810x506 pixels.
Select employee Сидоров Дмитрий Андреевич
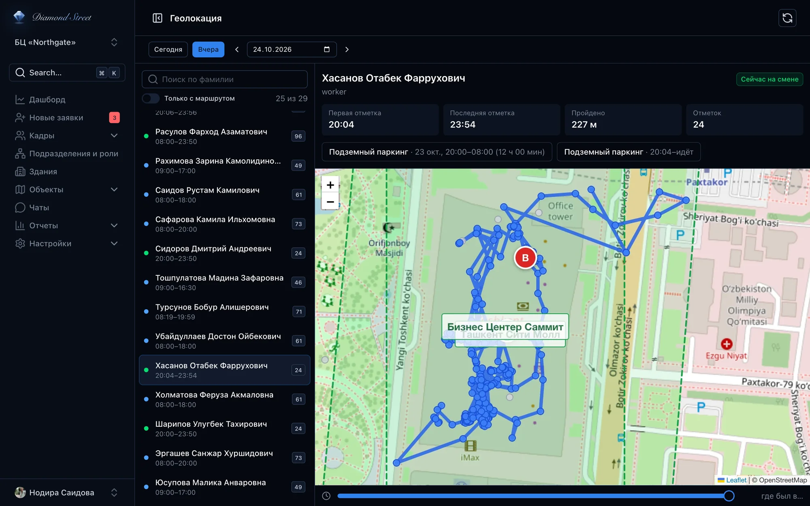click(x=225, y=253)
